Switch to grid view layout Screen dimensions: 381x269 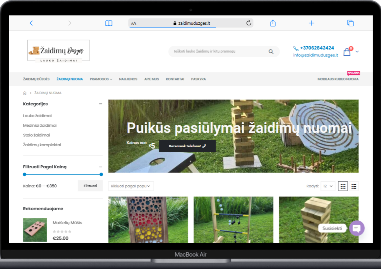[343, 186]
